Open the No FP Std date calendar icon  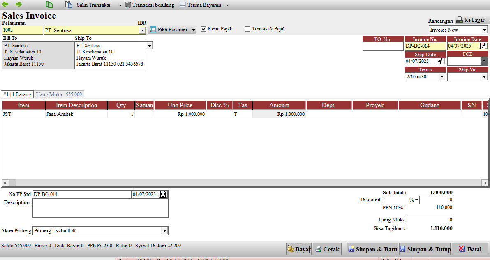click(x=163, y=194)
